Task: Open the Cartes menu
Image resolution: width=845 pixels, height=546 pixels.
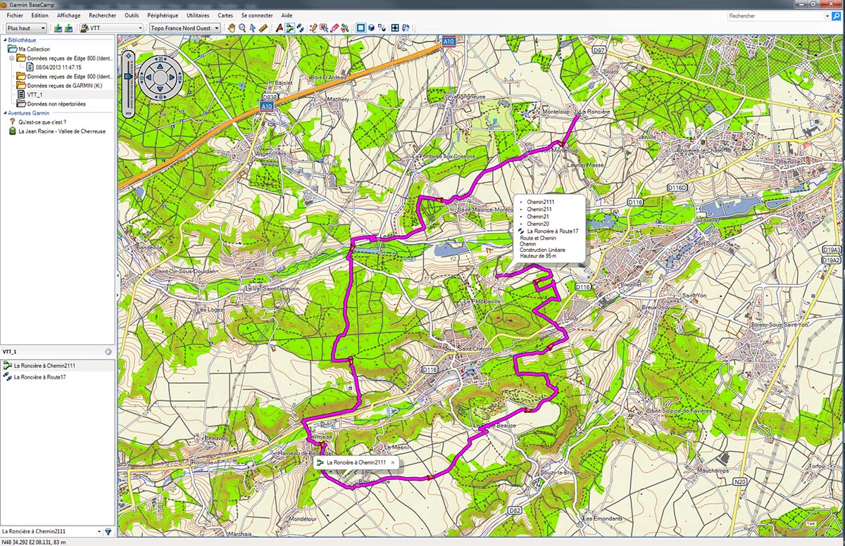Action: [225, 15]
